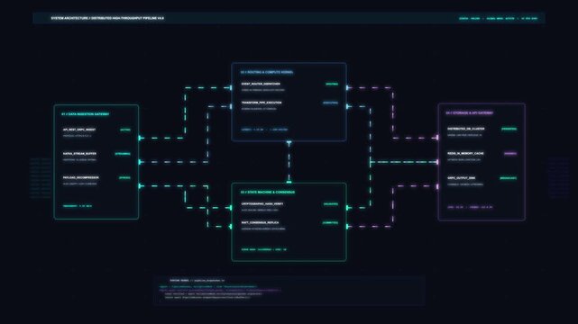Click the DISTRIBUTED_DB_CLUSTER label
This screenshot has width=578, height=324.
click(466, 129)
